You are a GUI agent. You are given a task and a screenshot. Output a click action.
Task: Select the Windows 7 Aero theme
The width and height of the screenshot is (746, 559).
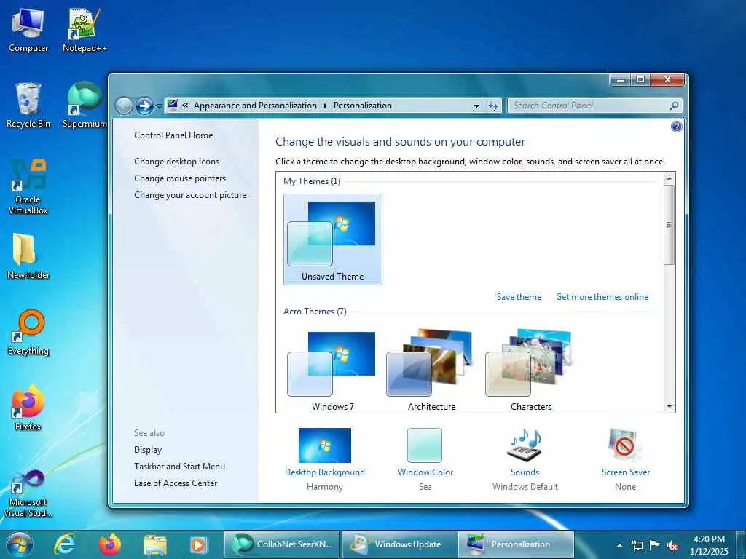tap(332, 370)
